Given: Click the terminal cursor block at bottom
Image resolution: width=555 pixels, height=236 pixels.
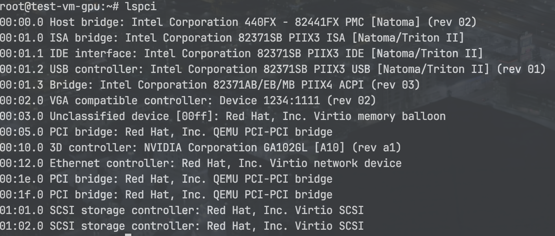Looking at the screenshot, I should tap(128, 234).
